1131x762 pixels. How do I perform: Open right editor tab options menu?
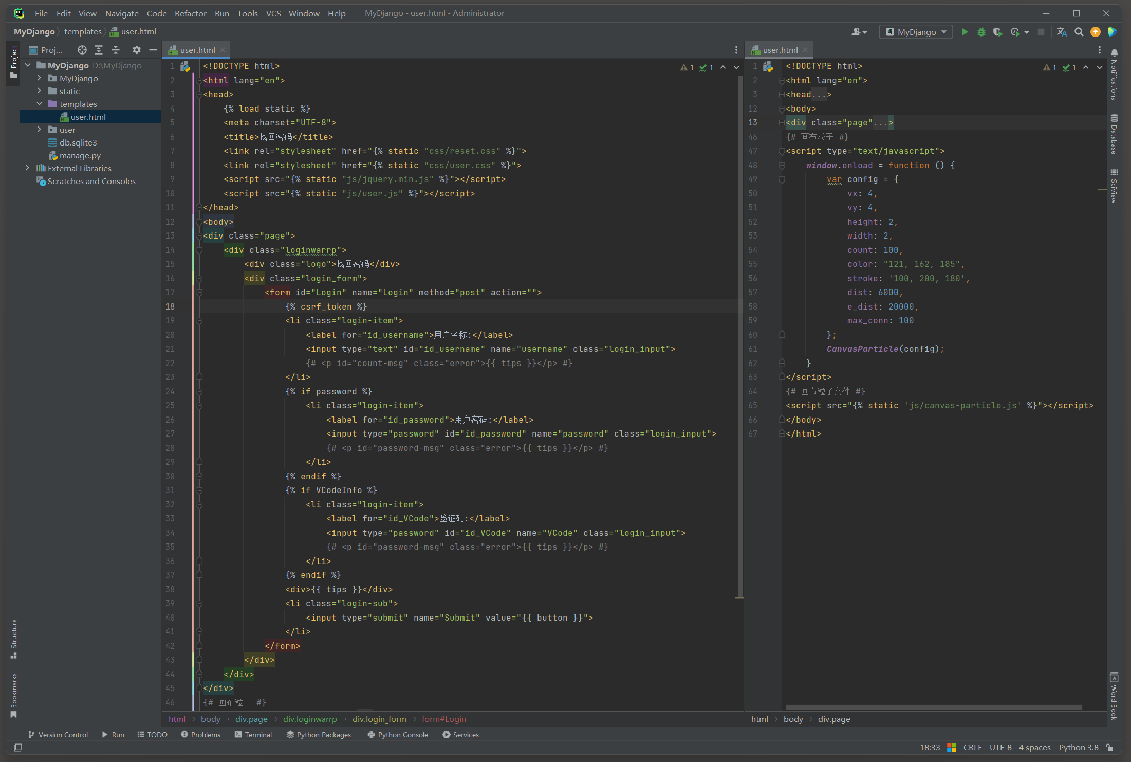click(x=1100, y=50)
